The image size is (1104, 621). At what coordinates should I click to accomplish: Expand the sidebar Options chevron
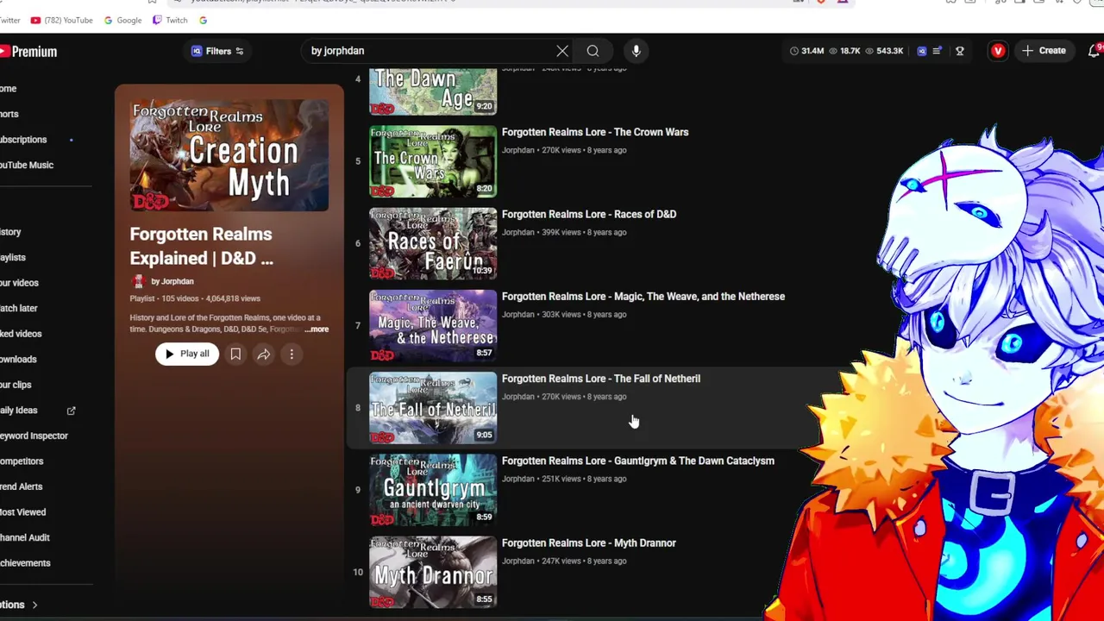point(34,605)
